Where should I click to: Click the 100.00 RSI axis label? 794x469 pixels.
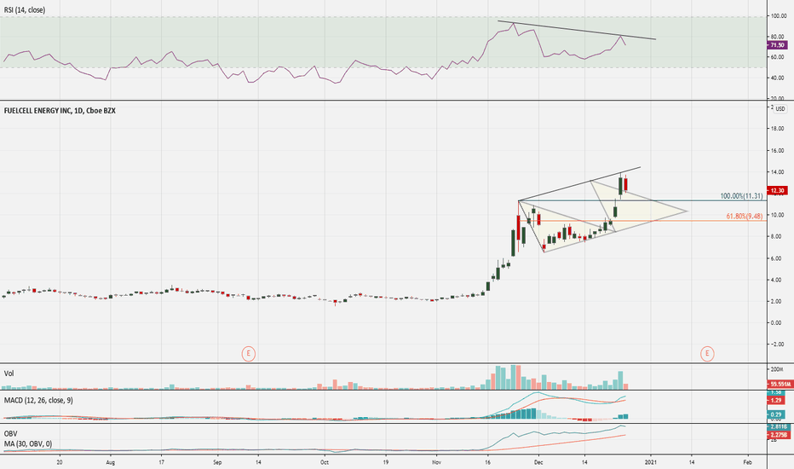pyautogui.click(x=779, y=16)
